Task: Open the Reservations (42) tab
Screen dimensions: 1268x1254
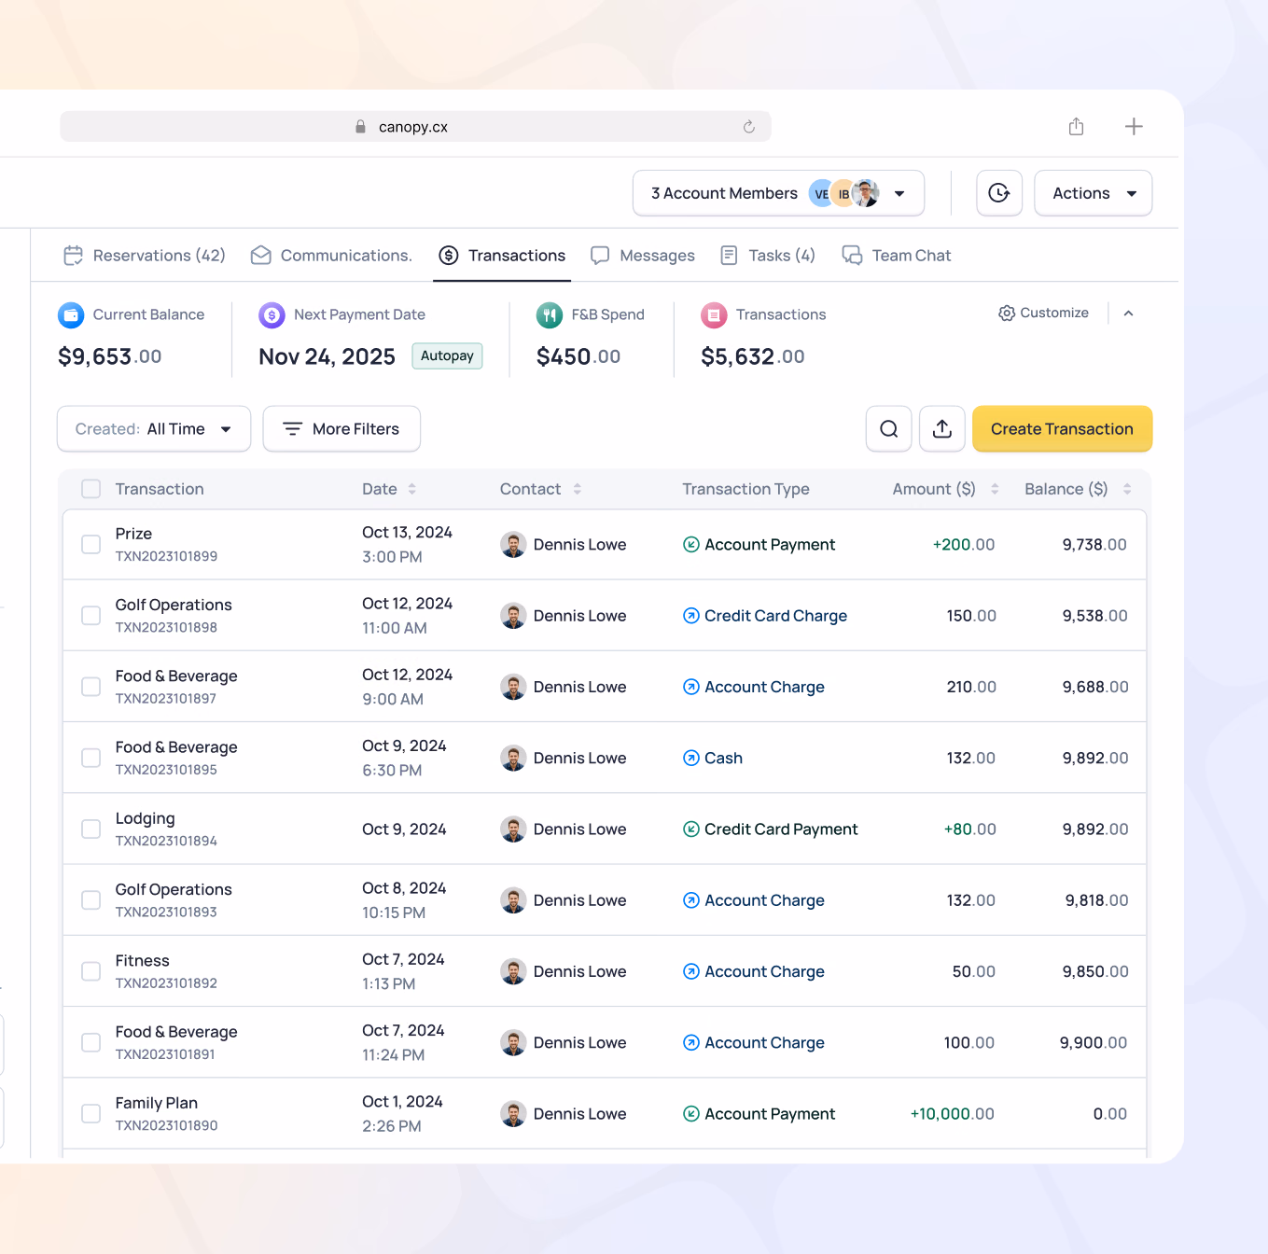Action: [145, 256]
